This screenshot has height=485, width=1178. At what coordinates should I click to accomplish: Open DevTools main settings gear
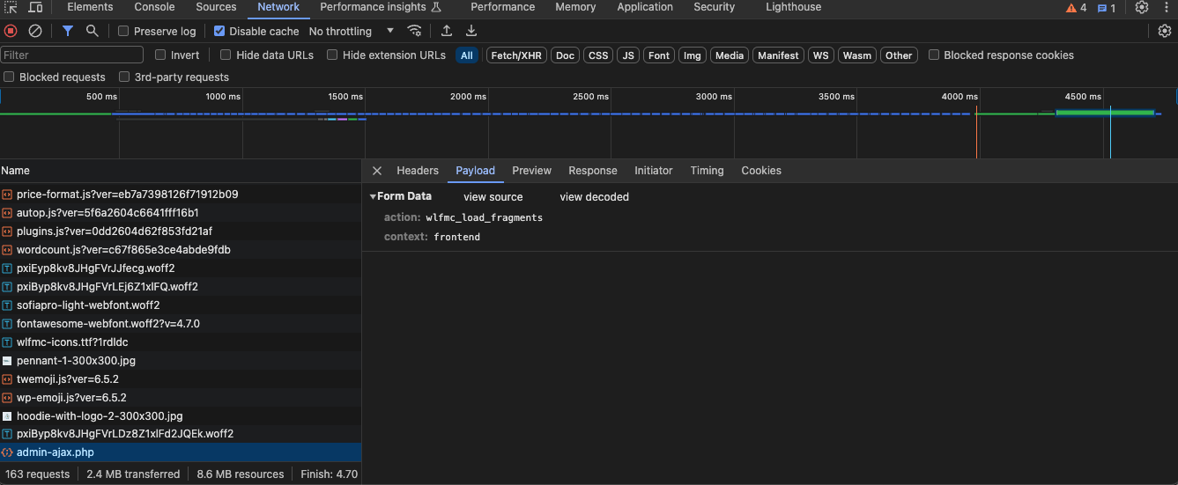coord(1142,7)
